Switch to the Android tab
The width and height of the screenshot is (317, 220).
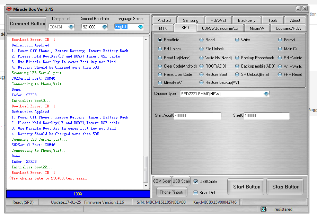164,20
